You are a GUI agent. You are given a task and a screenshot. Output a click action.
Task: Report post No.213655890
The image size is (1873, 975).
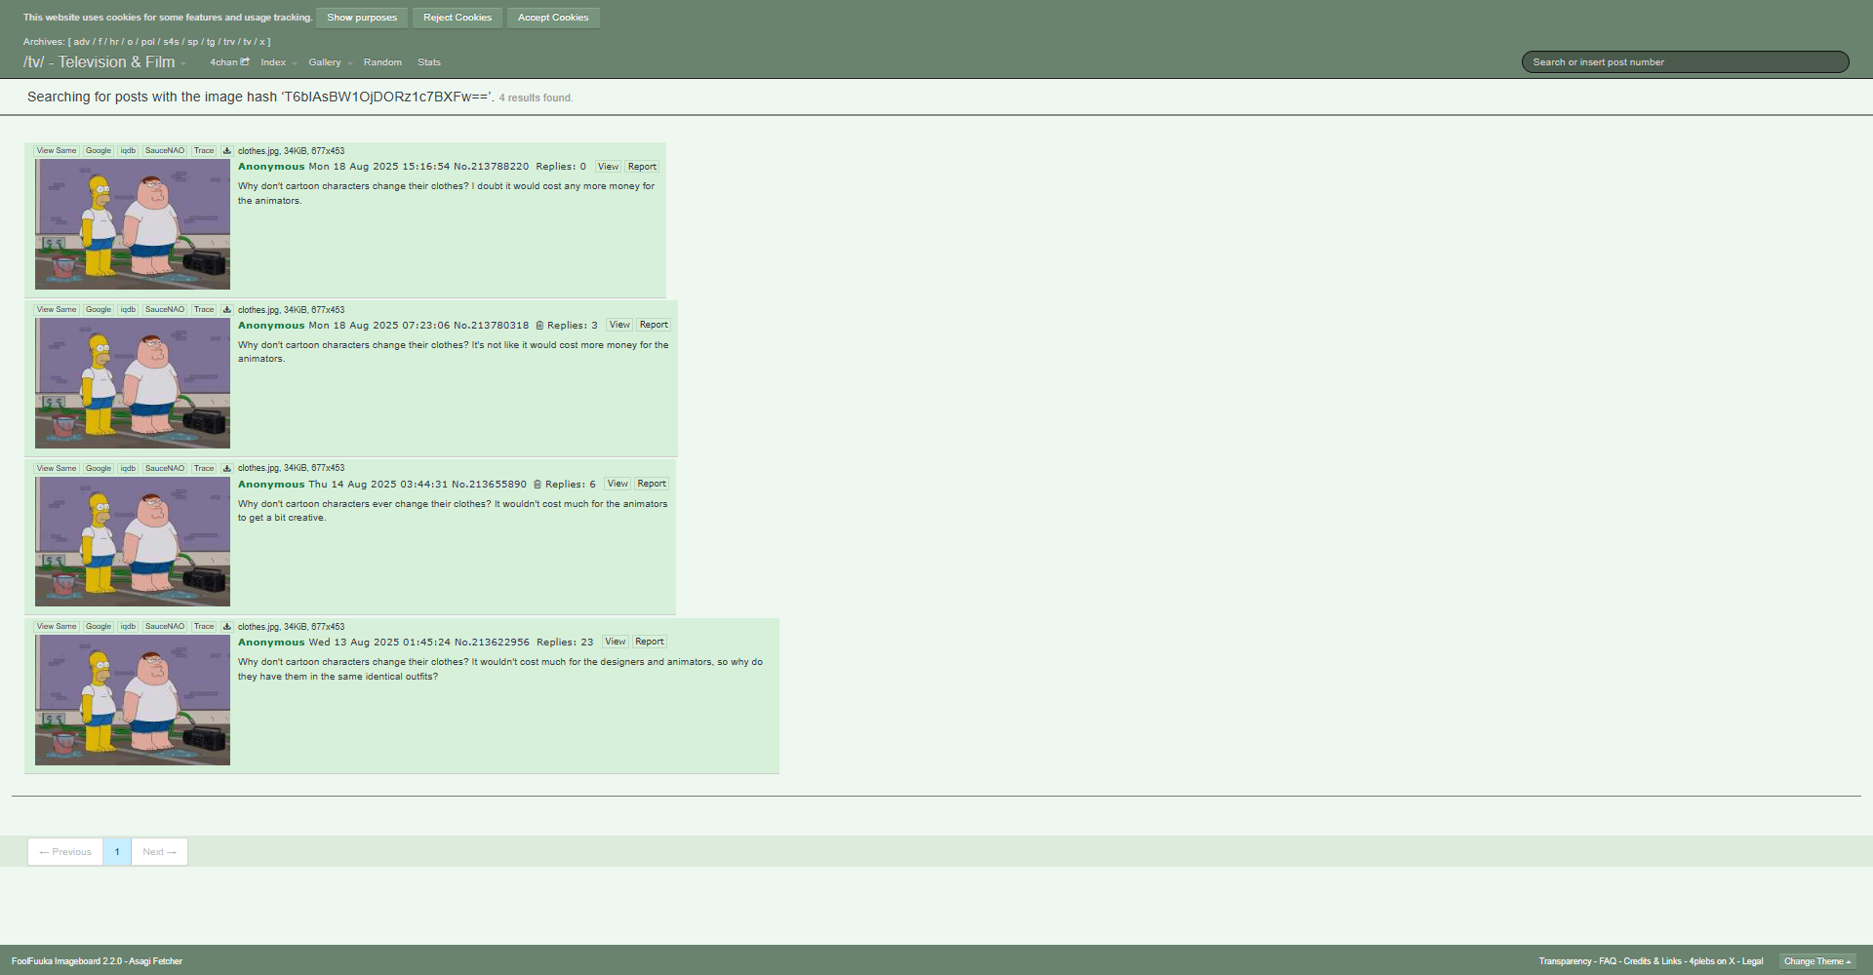tap(652, 484)
